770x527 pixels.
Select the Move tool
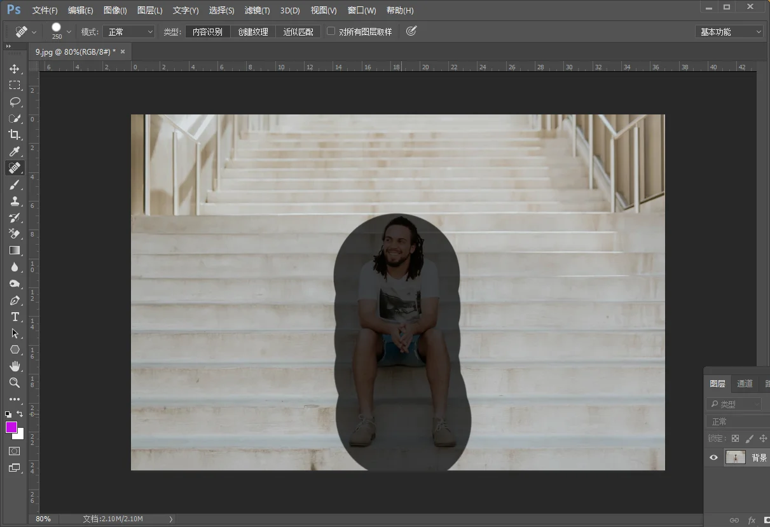tap(15, 69)
